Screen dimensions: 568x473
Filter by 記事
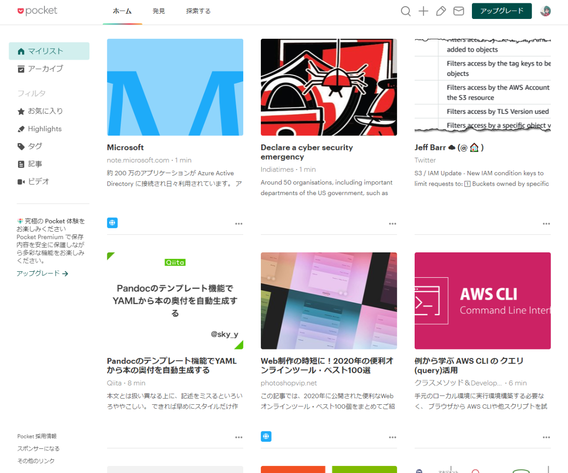[49, 164]
